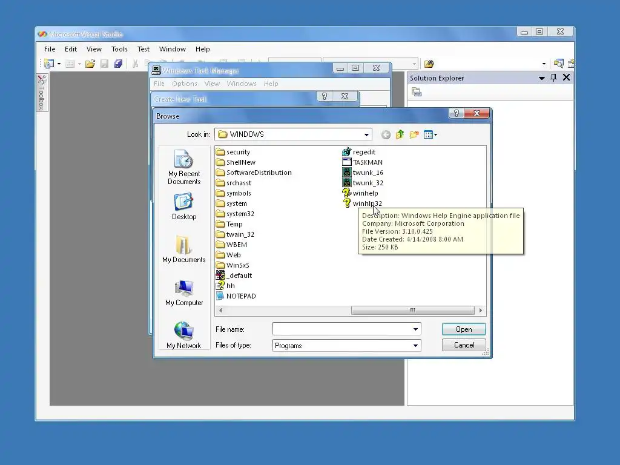620x465 pixels.
Task: Expand the File name dropdown arrow
Action: pos(415,329)
